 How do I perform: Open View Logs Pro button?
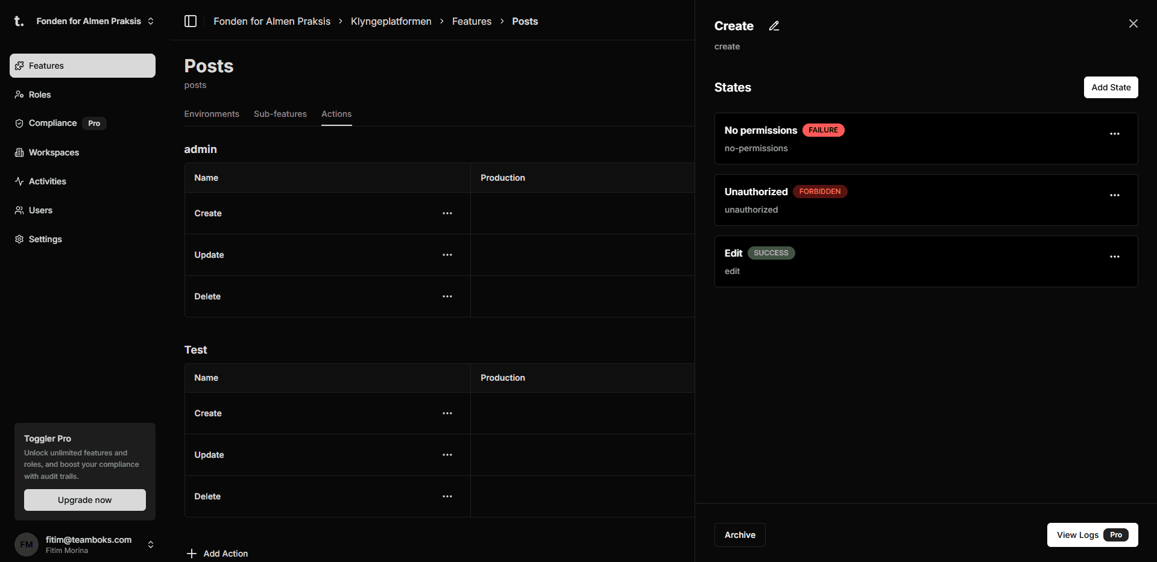(1092, 535)
